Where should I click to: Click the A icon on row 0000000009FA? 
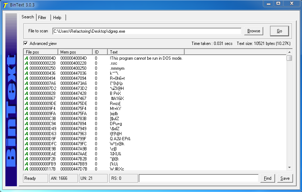[26, 114]
